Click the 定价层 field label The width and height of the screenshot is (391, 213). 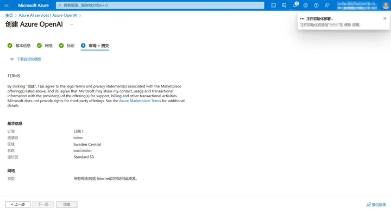12,157
